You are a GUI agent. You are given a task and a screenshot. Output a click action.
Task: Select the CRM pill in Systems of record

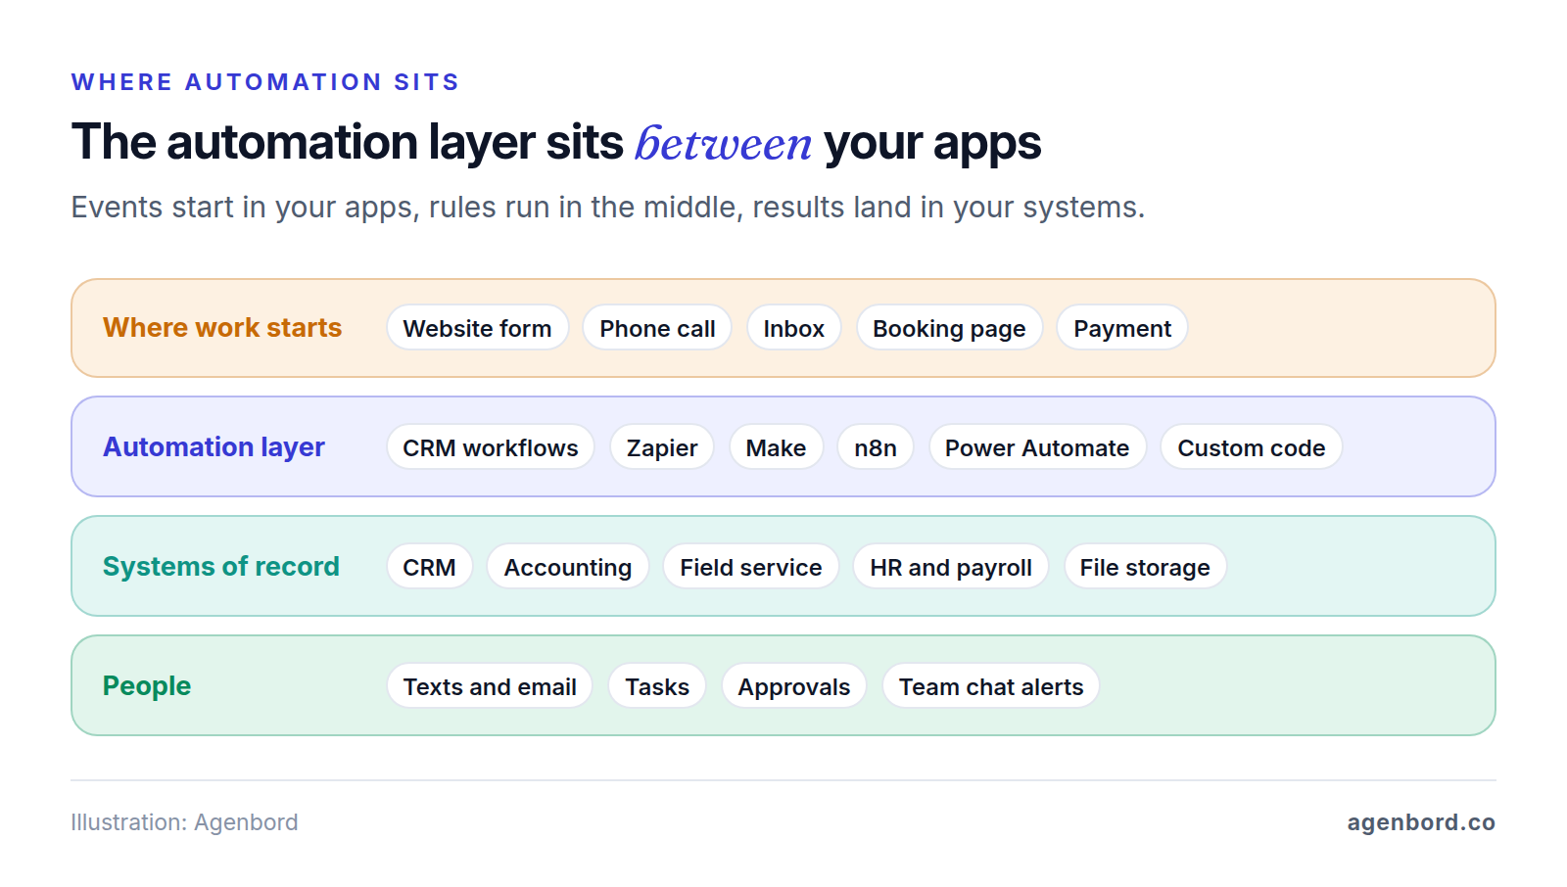point(429,567)
